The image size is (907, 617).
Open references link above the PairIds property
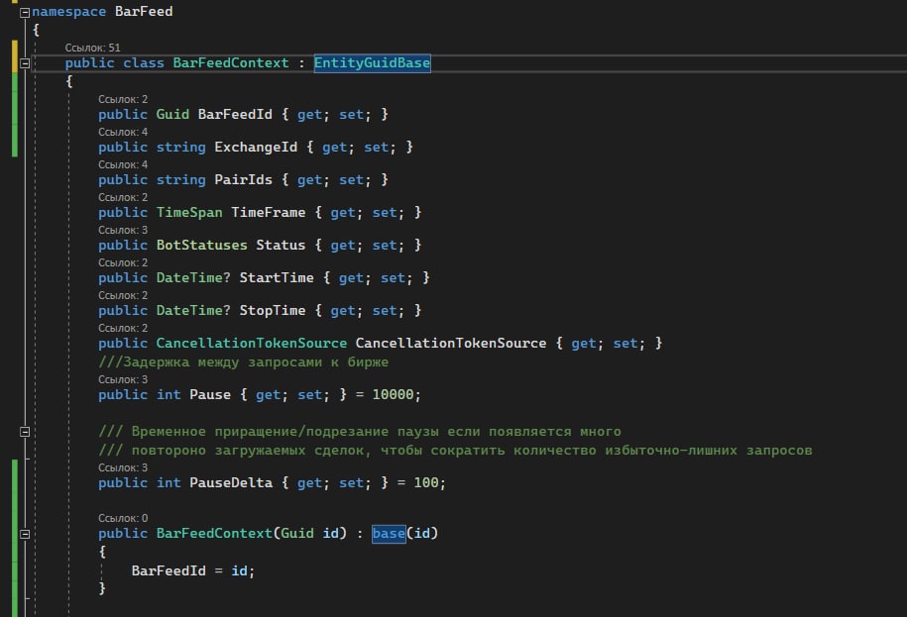point(123,164)
